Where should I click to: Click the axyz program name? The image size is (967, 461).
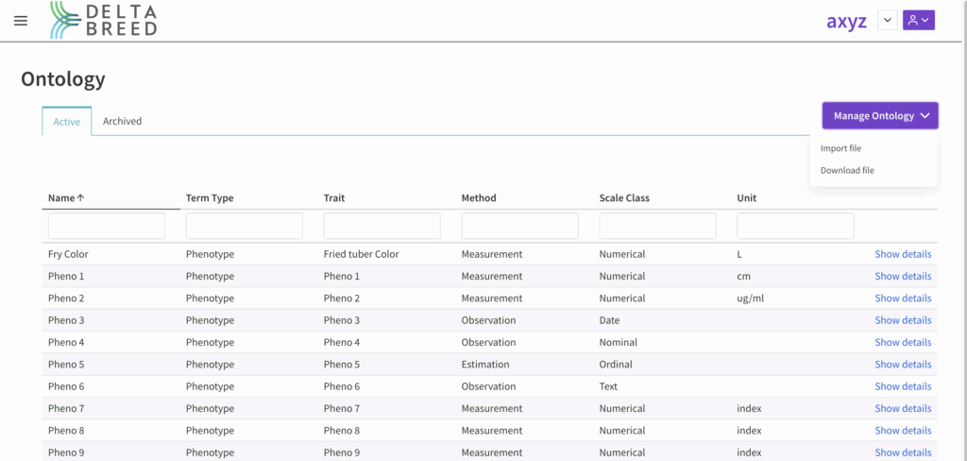coord(846,21)
